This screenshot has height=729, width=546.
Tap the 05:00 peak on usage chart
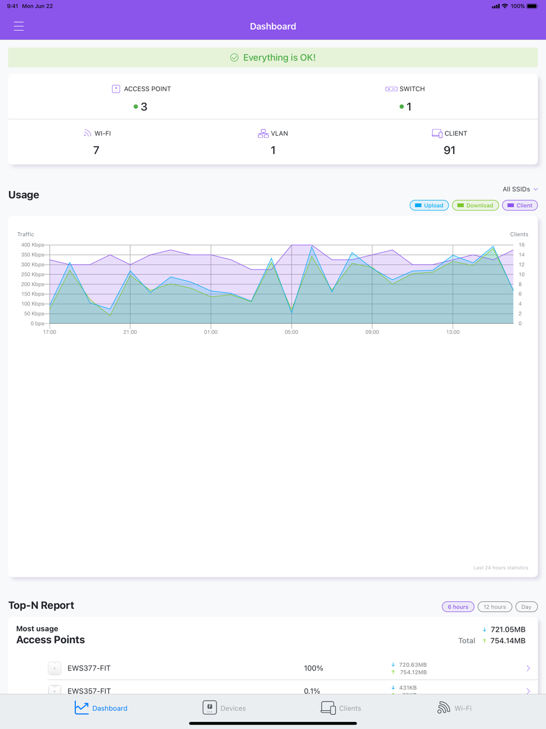(292, 245)
